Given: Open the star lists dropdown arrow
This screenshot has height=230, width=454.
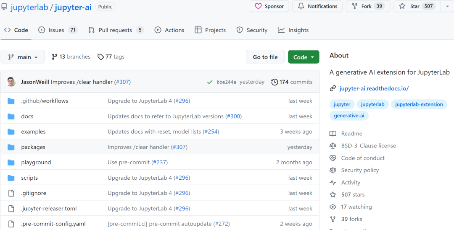Looking at the screenshot, I should (447, 6).
